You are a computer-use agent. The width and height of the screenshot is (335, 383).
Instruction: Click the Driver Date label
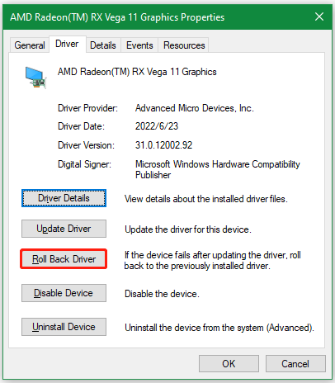[81, 126]
